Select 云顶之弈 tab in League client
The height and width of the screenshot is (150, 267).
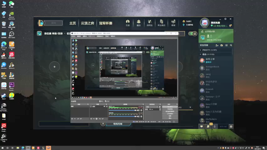(87, 23)
